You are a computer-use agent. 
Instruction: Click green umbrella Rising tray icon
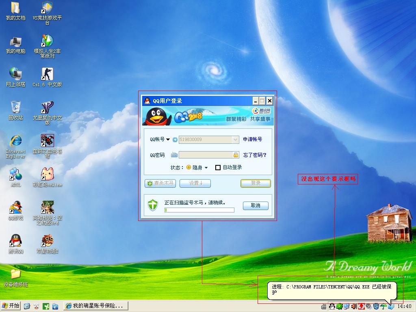click(x=383, y=306)
